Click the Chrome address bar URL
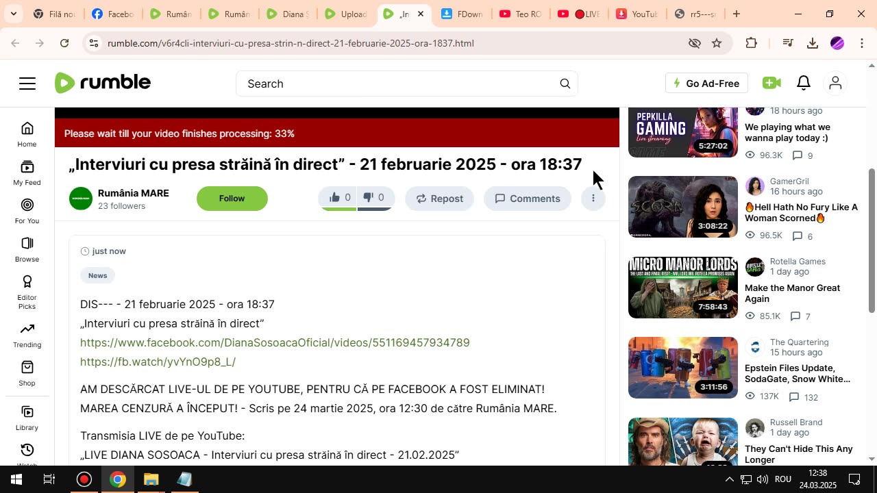877x493 pixels. (291, 43)
